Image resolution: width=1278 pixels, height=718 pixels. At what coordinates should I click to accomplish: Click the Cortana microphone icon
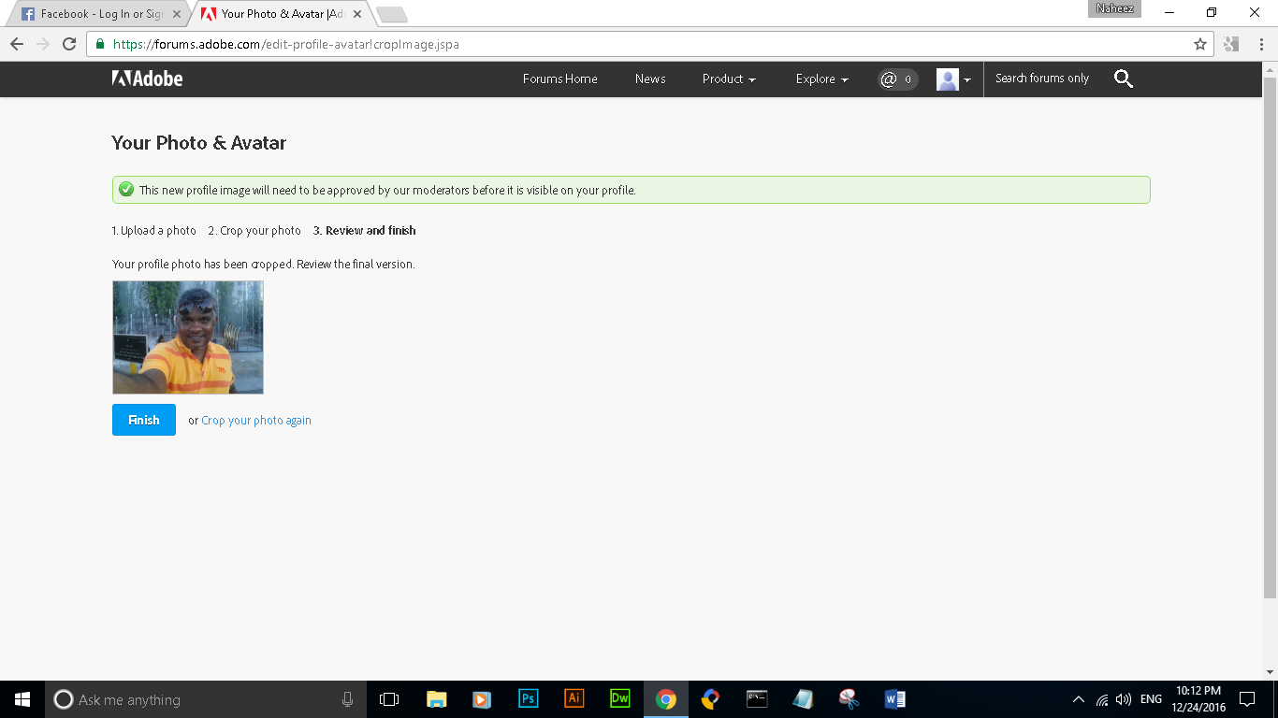347,699
